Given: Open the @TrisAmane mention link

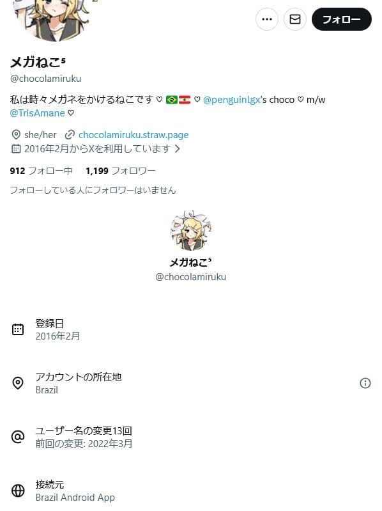Looking at the screenshot, I should pos(38,113).
